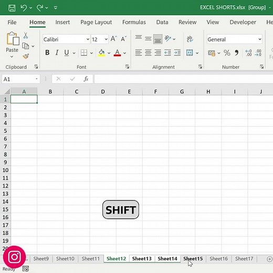The width and height of the screenshot is (273, 273).
Task: Click the Paste clipboard icon
Action: point(13,38)
